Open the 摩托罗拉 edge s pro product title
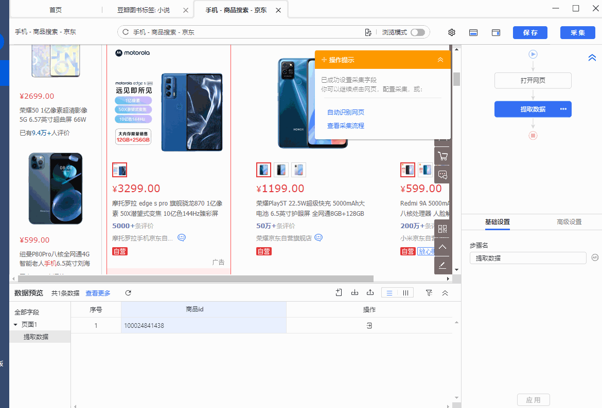The width and height of the screenshot is (602, 408). point(167,208)
